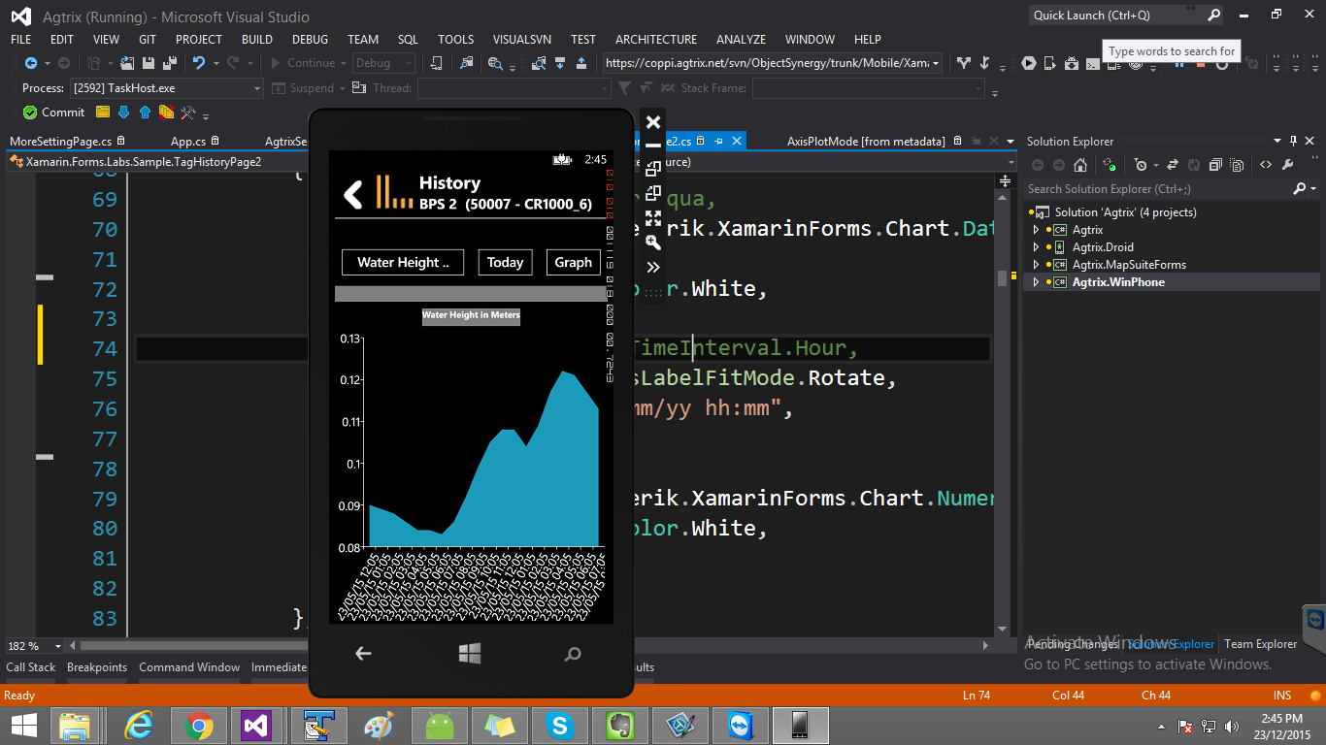
Task: Open the ARCHITECTURE menu
Action: (656, 40)
